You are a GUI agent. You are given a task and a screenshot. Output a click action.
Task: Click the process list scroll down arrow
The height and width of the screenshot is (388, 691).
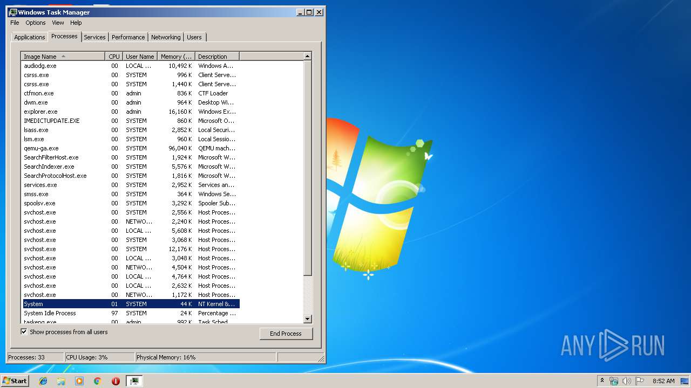tap(308, 319)
